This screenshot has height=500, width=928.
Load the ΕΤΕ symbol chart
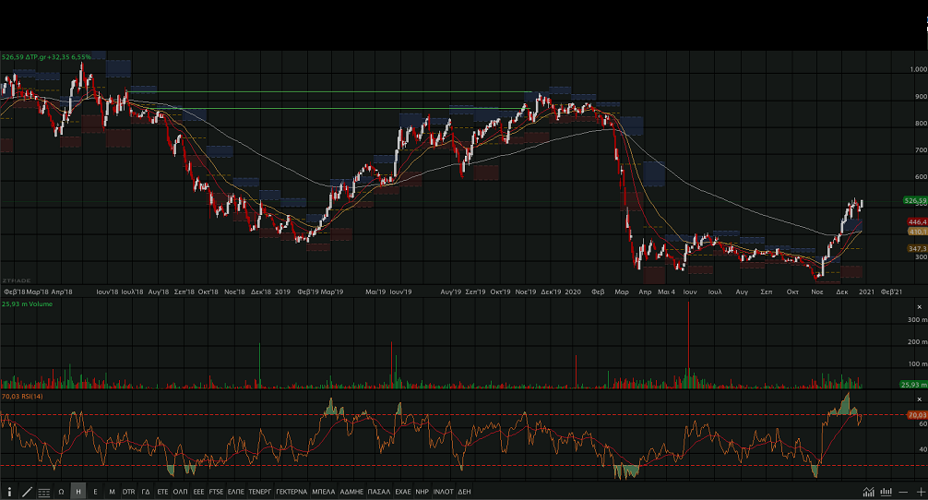pos(163,492)
